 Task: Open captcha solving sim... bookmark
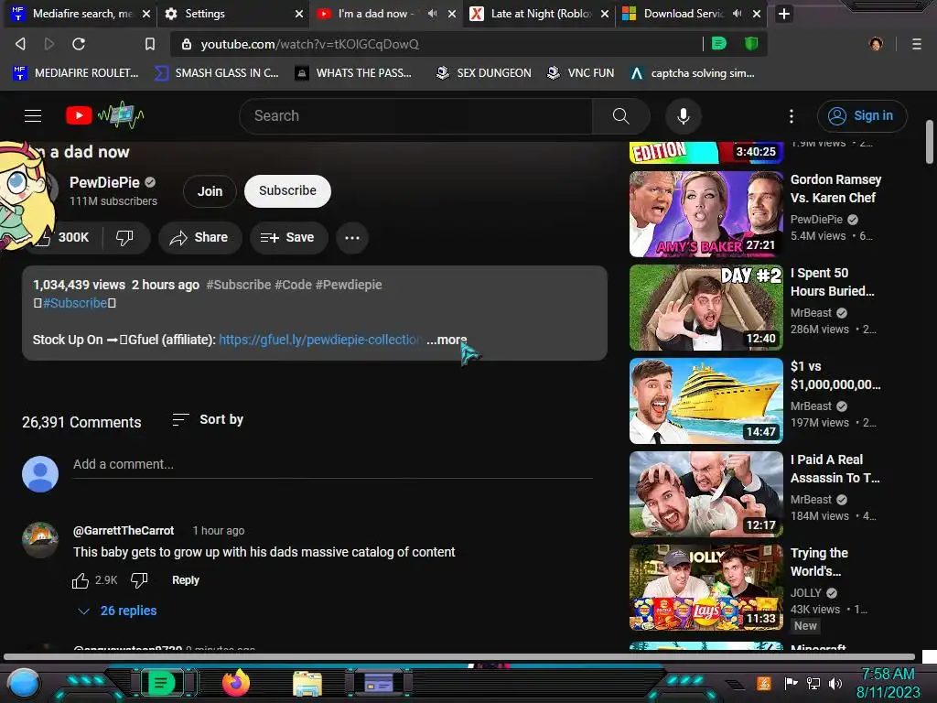coord(694,73)
